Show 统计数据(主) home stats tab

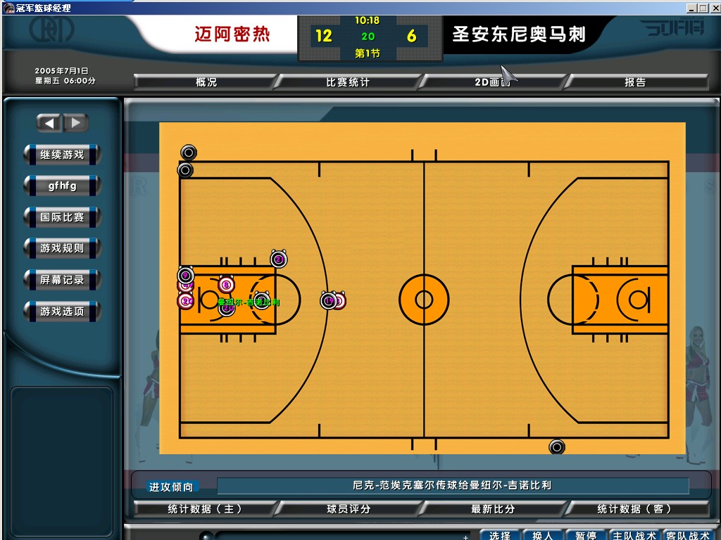coord(205,509)
